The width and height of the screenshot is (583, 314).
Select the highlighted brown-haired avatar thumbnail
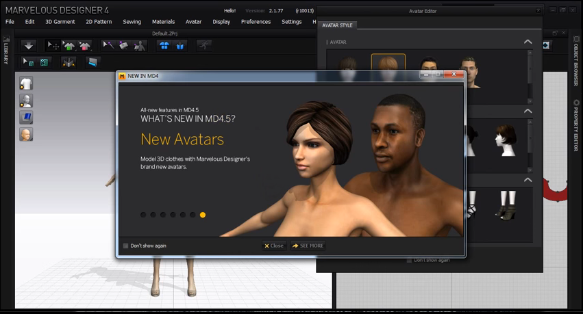(x=388, y=63)
